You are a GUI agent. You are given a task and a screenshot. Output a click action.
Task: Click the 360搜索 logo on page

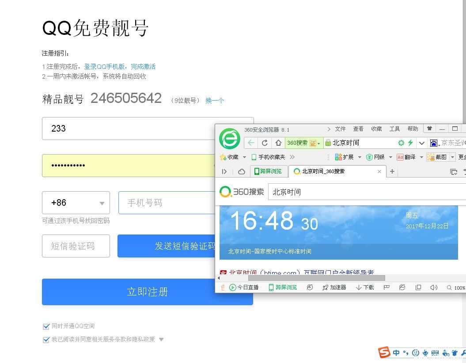[242, 192]
